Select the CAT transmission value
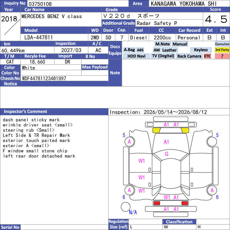230x230 pixels. (10, 62)
